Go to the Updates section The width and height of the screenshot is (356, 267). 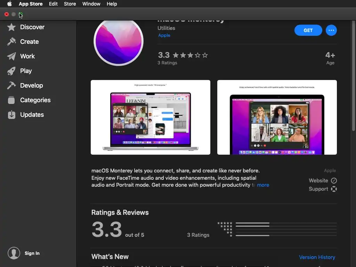[x=32, y=115]
